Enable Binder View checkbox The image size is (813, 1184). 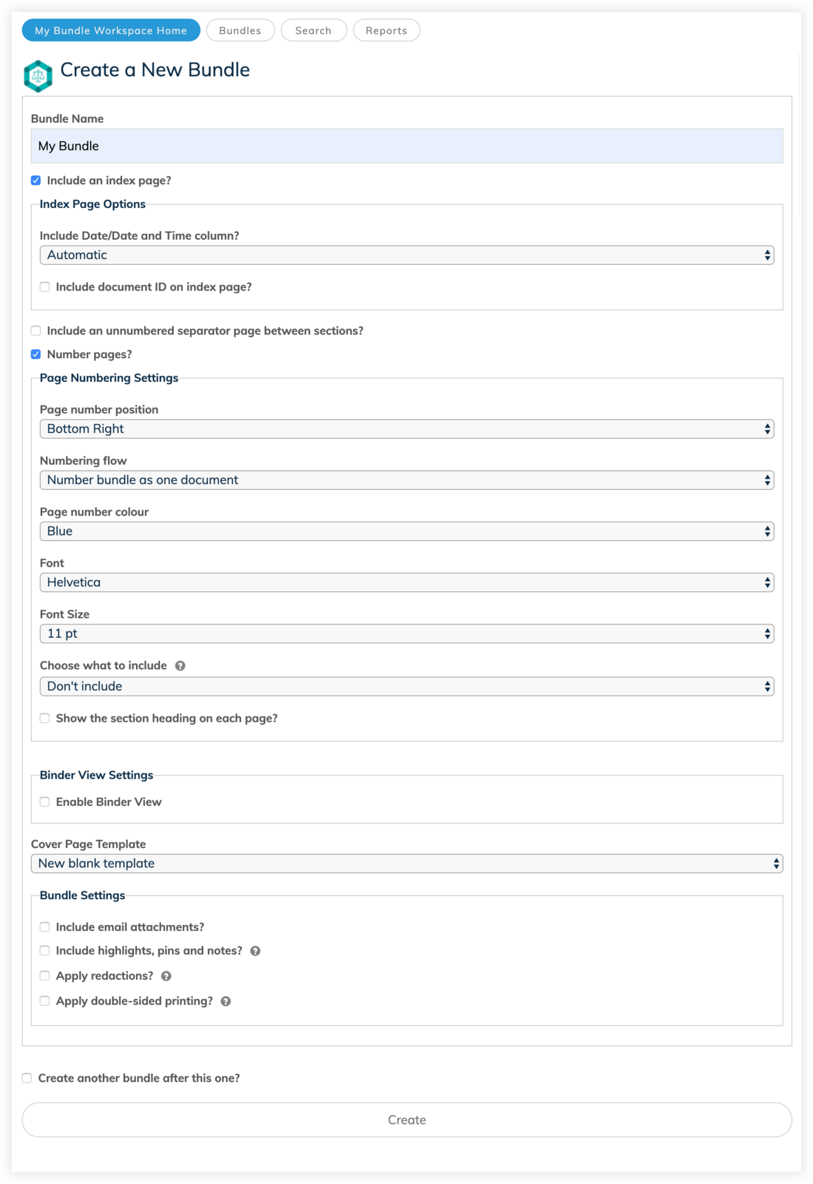[44, 802]
